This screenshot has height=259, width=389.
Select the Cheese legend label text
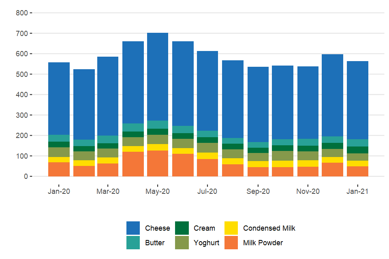[x=158, y=228]
